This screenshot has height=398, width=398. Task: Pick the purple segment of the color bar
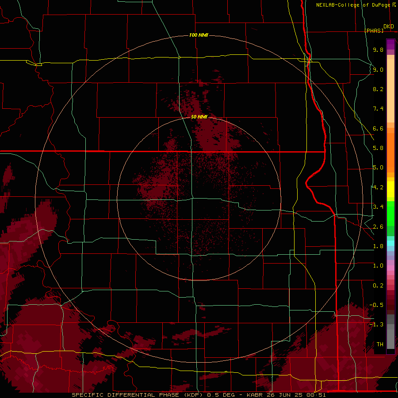(390, 44)
